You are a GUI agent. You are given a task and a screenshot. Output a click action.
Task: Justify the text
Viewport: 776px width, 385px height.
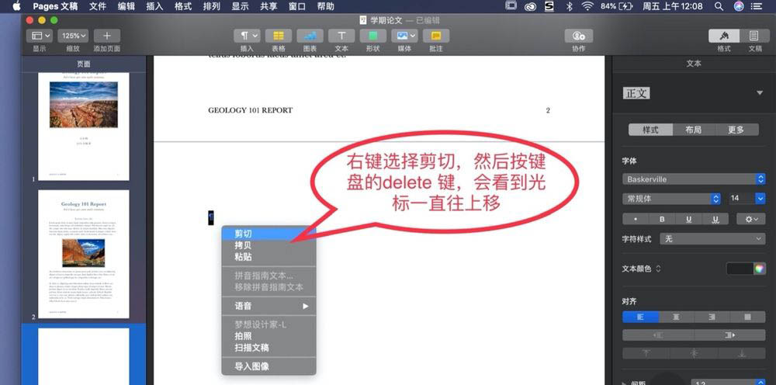pos(748,317)
